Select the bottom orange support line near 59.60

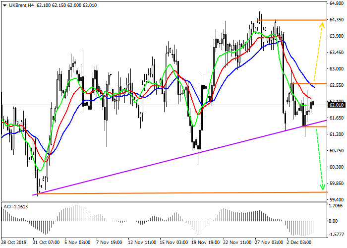tap(198, 192)
